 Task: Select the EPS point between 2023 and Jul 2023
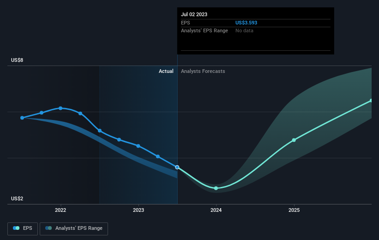(158, 156)
